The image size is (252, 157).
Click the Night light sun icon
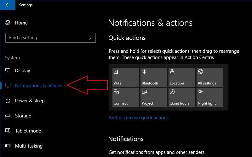(x=200, y=92)
